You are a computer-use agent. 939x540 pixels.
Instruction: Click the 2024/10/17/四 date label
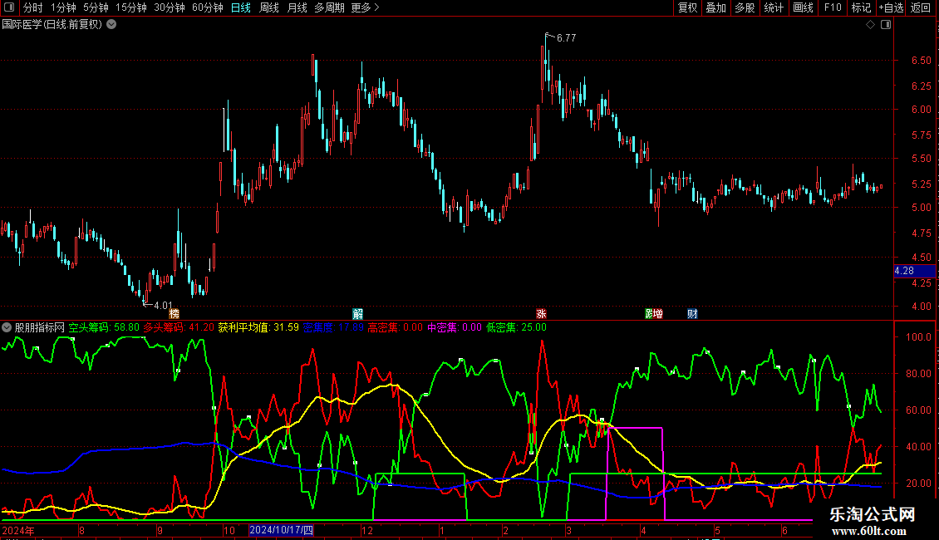pos(281,530)
